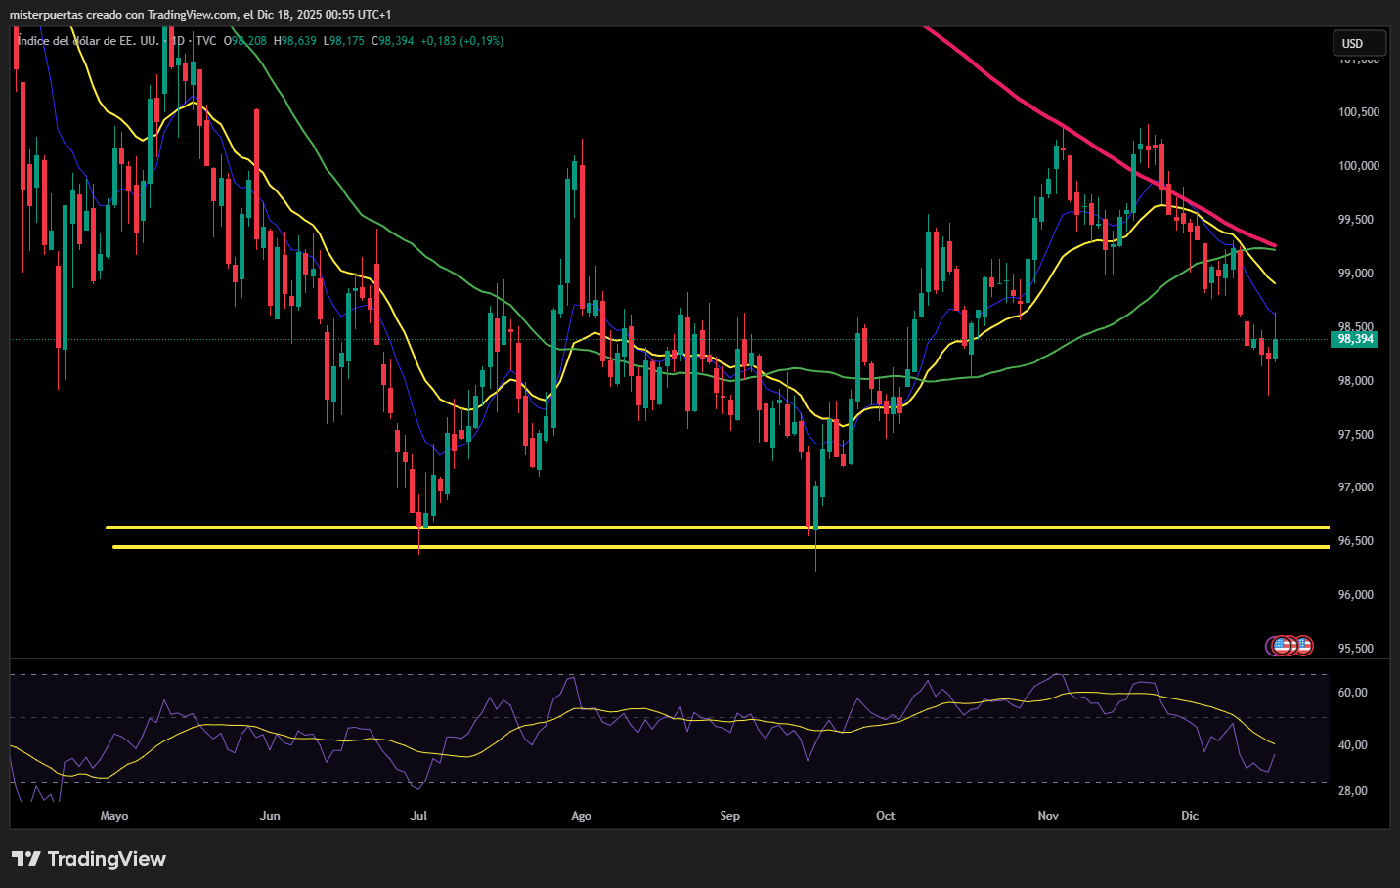Click the Dic label on the time axis

1190,816
